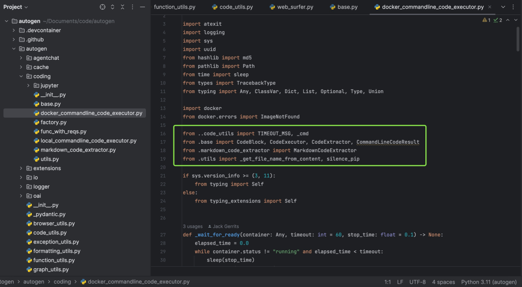Jump to next highlighted error arrow
This screenshot has height=287, width=522.
tap(516, 20)
